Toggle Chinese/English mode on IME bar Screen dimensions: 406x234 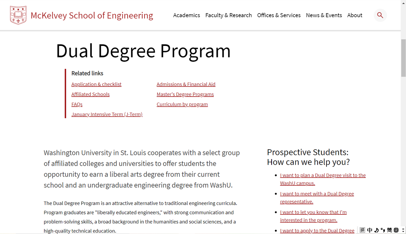369,230
